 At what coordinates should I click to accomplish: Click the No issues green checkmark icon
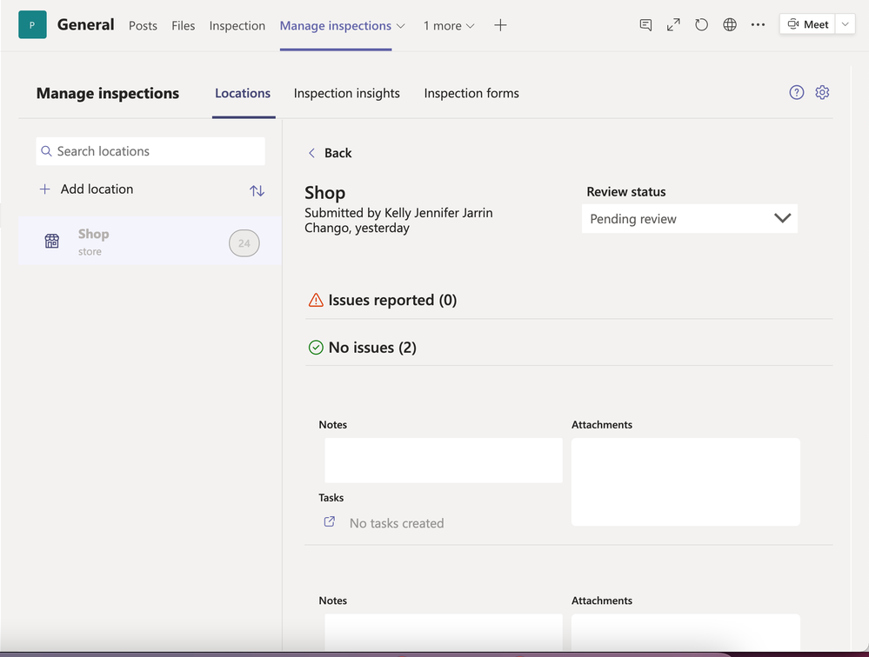pyautogui.click(x=316, y=348)
